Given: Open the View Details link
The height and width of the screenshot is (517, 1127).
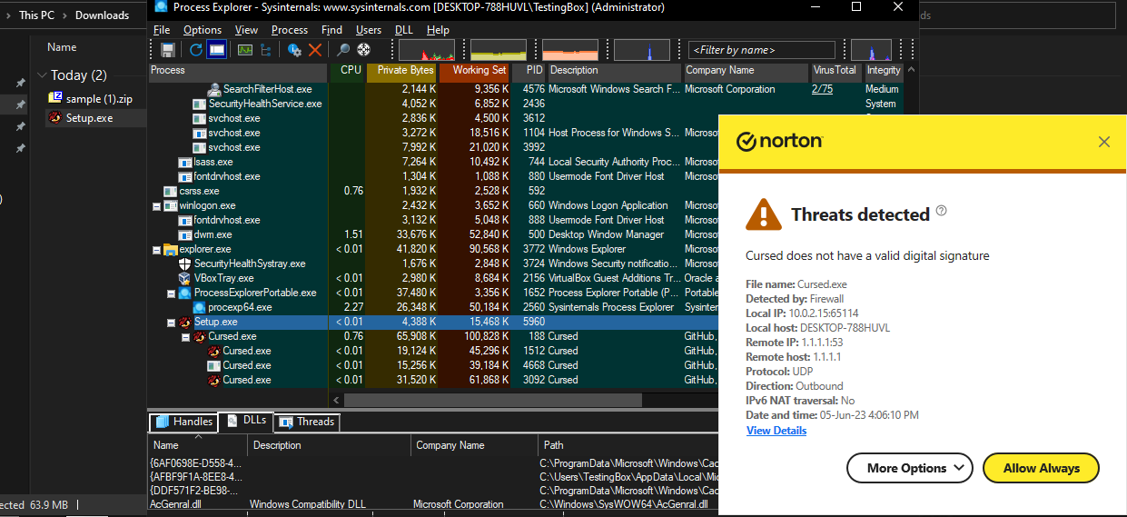Looking at the screenshot, I should (776, 431).
